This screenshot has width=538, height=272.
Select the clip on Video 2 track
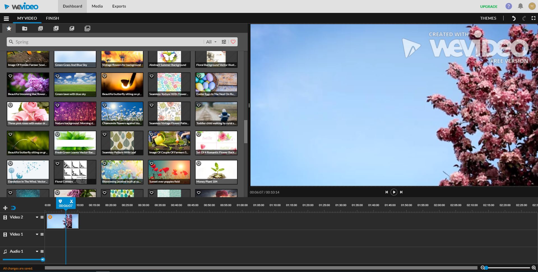coord(62,221)
